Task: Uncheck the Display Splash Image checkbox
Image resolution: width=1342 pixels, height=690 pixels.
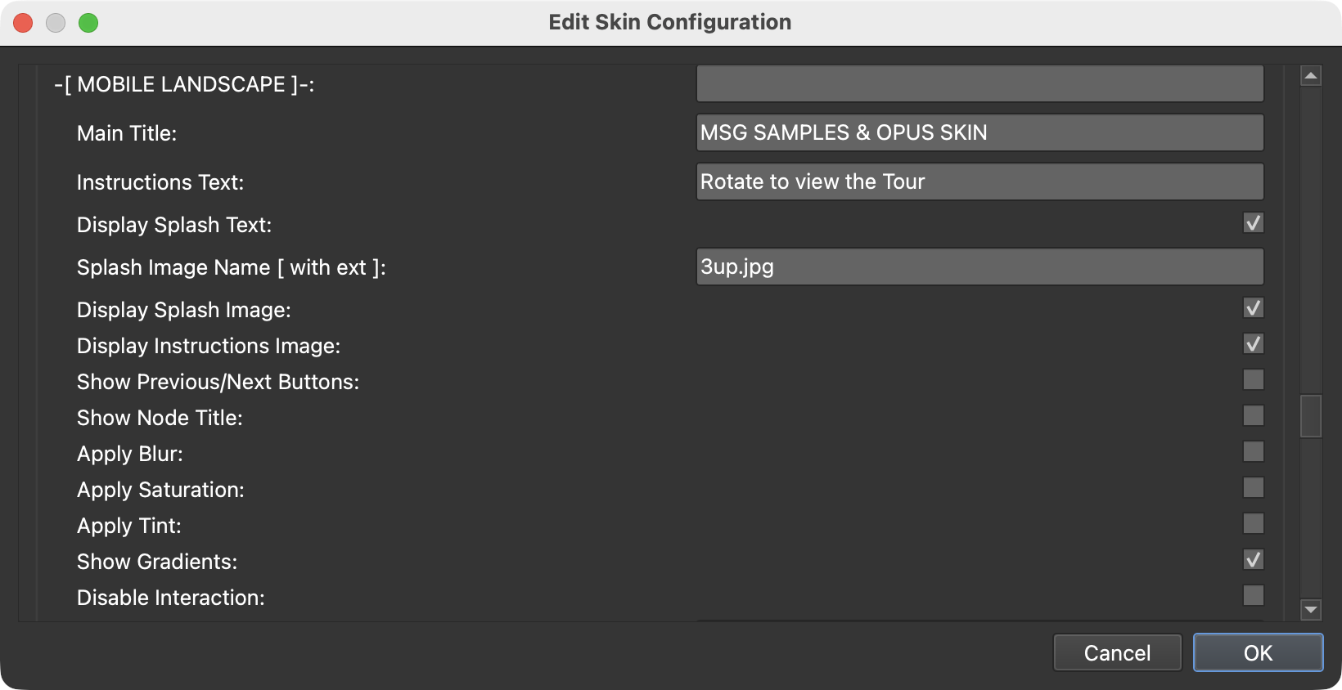Action: point(1253,307)
